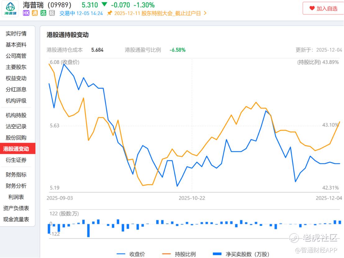Click the orange pin icon beside the event notice
Viewport: 344px width, 258px height.
[110, 13]
